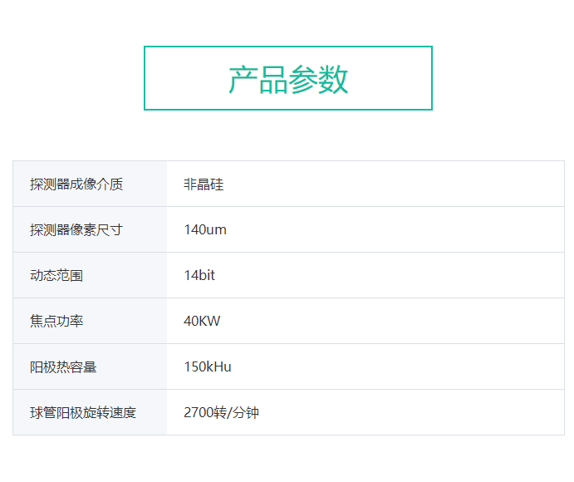Viewport: 574px width, 482px height.
Task: Select the 动态范围 label
Action: pyautogui.click(x=56, y=275)
